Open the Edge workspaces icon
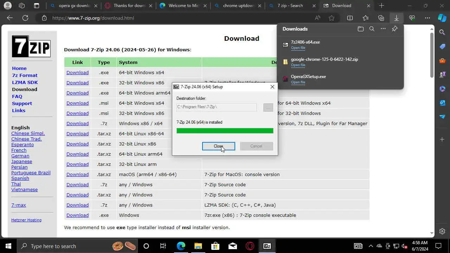 22,6
